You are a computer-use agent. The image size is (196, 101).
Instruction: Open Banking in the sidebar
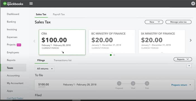tap(11, 22)
